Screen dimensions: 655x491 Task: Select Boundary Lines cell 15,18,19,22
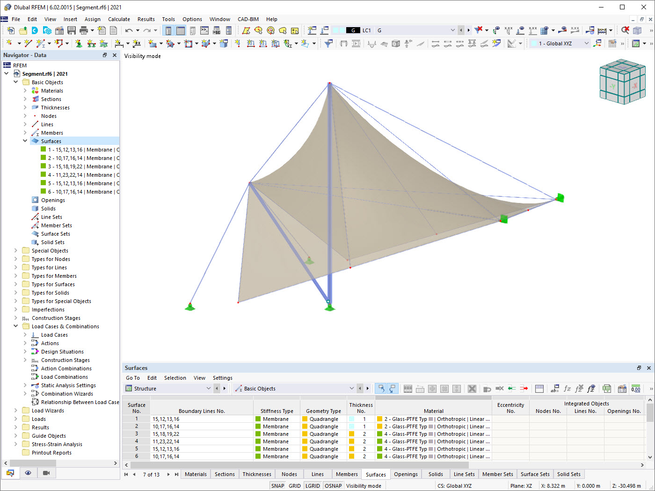point(202,434)
